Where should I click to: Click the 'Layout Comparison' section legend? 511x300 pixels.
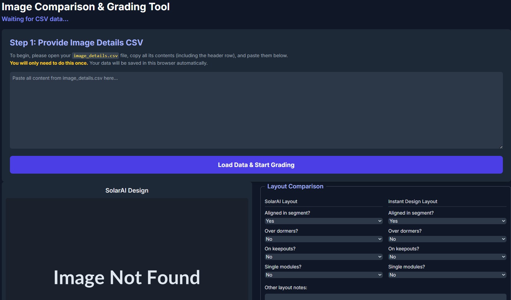coord(295,186)
